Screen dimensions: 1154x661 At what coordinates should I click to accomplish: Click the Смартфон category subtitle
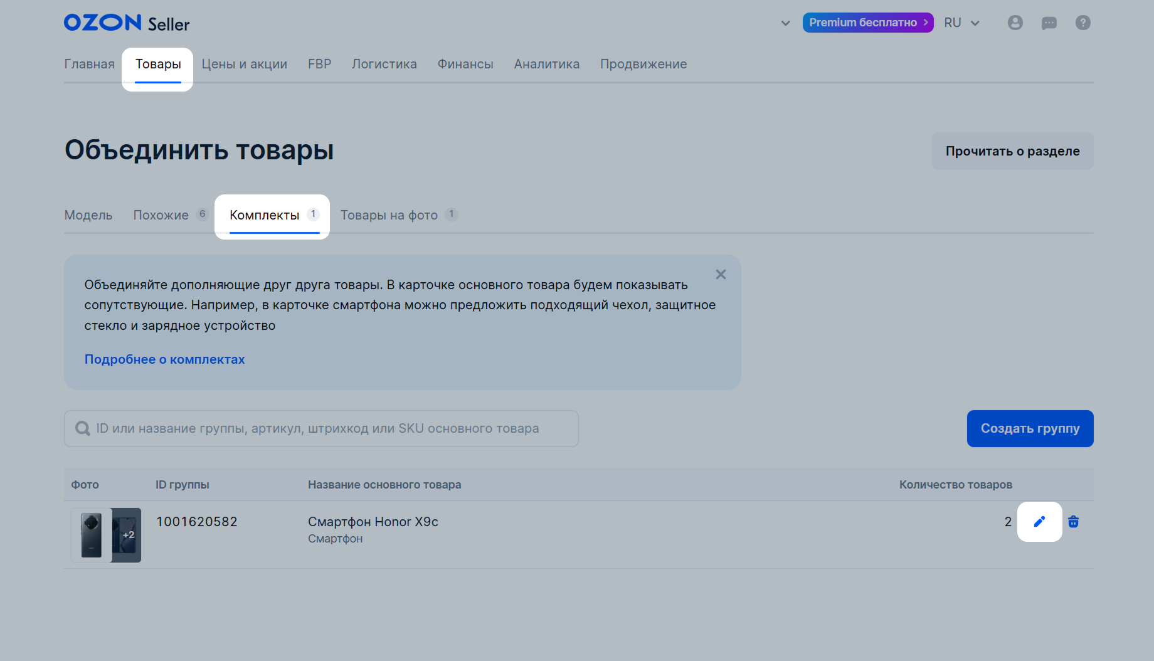click(336, 539)
